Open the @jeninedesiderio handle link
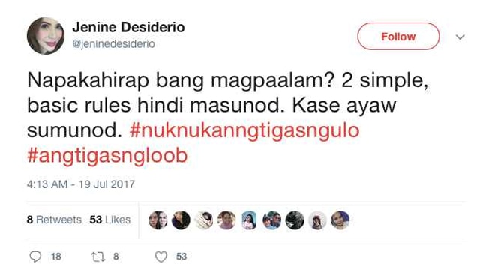This screenshot has height=276, width=495. point(114,44)
